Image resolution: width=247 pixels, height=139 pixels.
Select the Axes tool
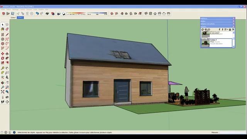point(3,77)
